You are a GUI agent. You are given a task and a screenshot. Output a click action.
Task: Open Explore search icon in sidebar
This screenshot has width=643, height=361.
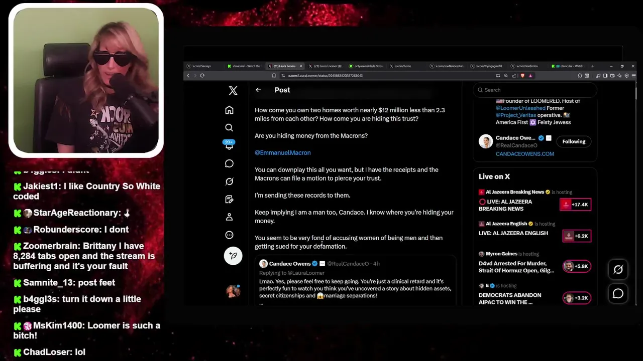tap(229, 128)
